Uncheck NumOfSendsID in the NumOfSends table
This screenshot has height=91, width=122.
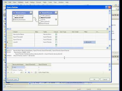[x=40, y=18]
